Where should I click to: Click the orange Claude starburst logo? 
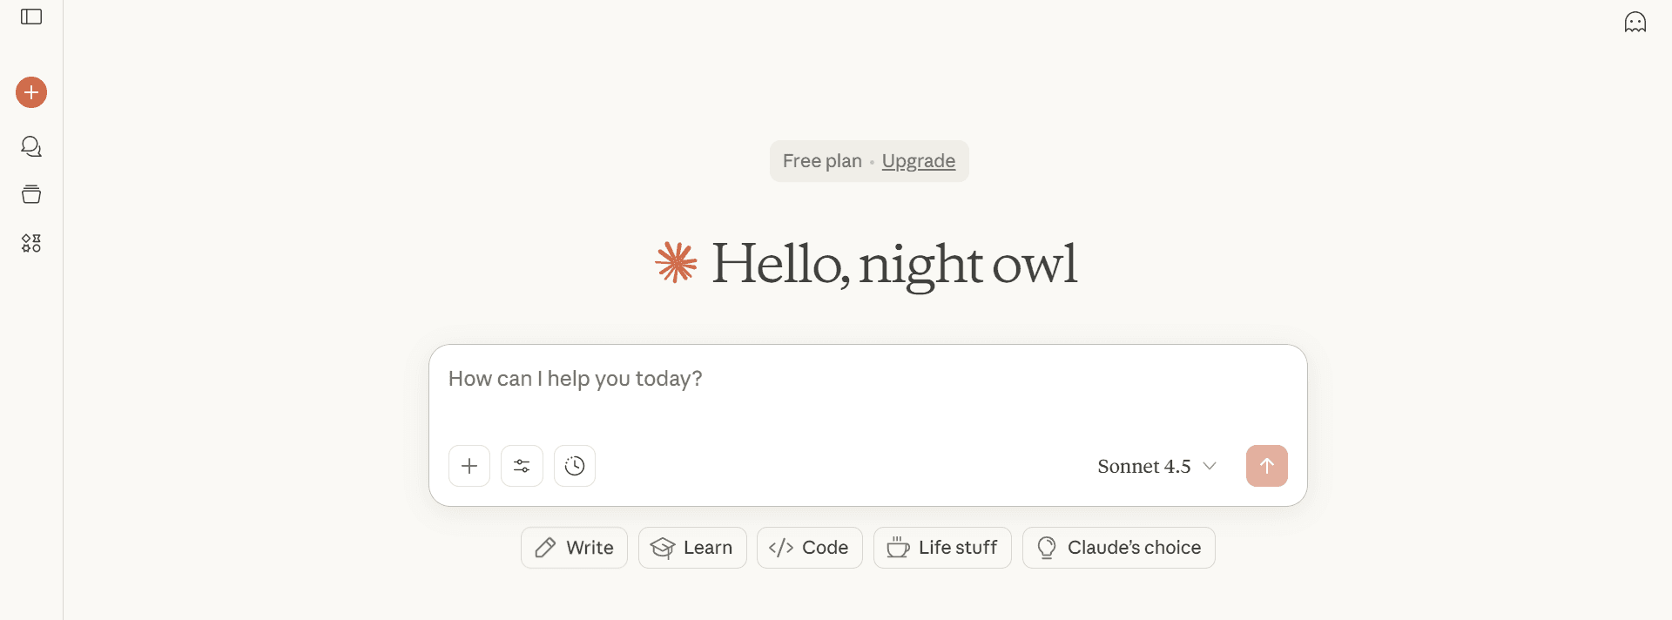[x=676, y=263]
